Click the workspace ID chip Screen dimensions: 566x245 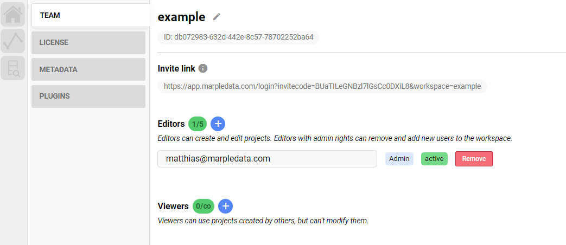tap(239, 37)
